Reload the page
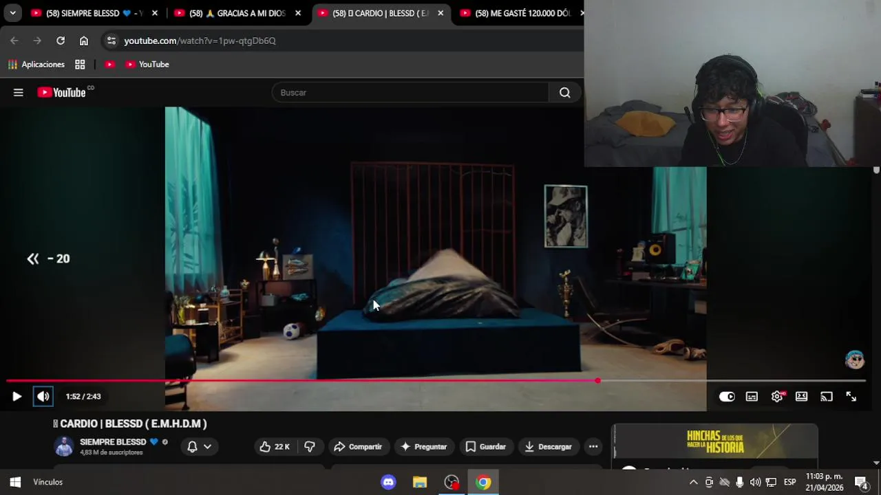881x495 pixels. (x=61, y=41)
